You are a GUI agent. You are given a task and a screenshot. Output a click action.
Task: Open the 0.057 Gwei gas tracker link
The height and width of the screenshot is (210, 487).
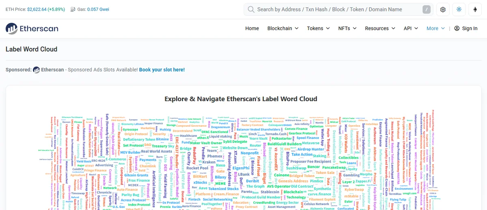[x=98, y=9]
